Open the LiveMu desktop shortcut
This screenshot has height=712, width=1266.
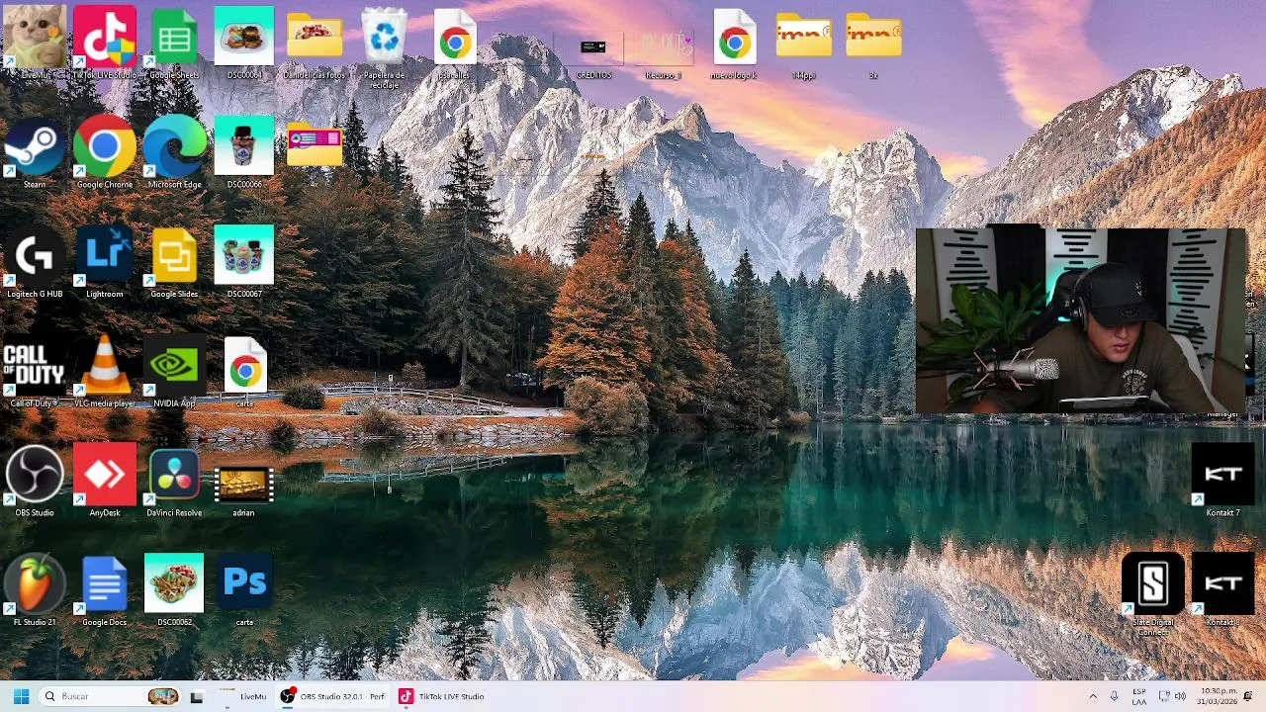35,44
